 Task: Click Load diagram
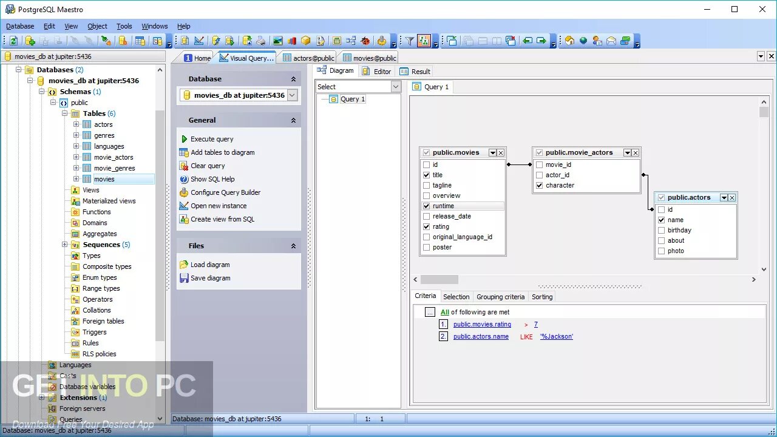210,265
